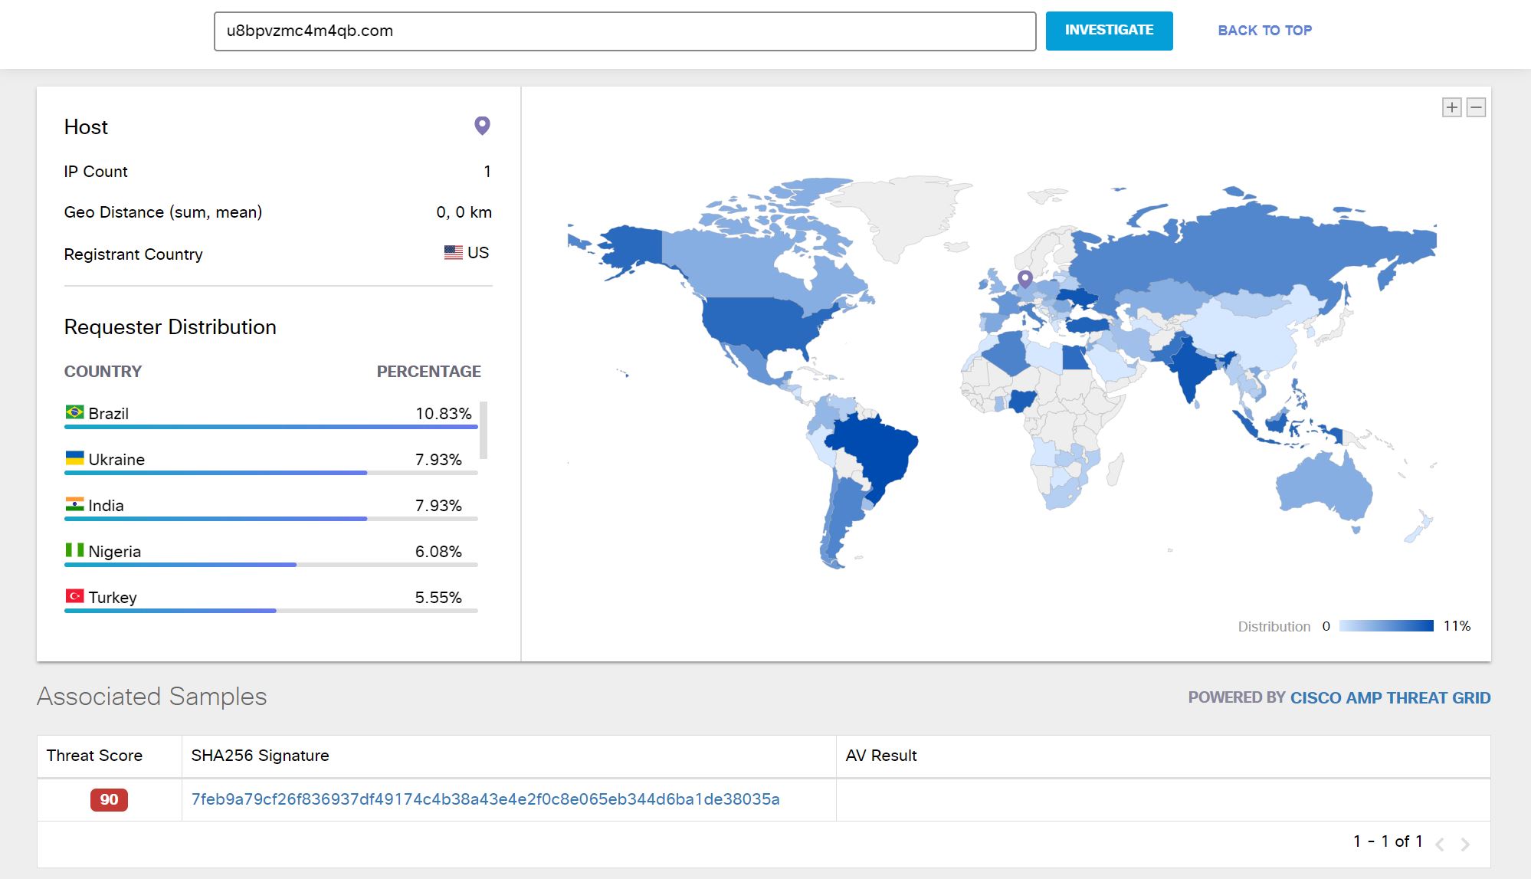Click the purple location pin on map
The height and width of the screenshot is (879, 1531).
(x=1024, y=278)
